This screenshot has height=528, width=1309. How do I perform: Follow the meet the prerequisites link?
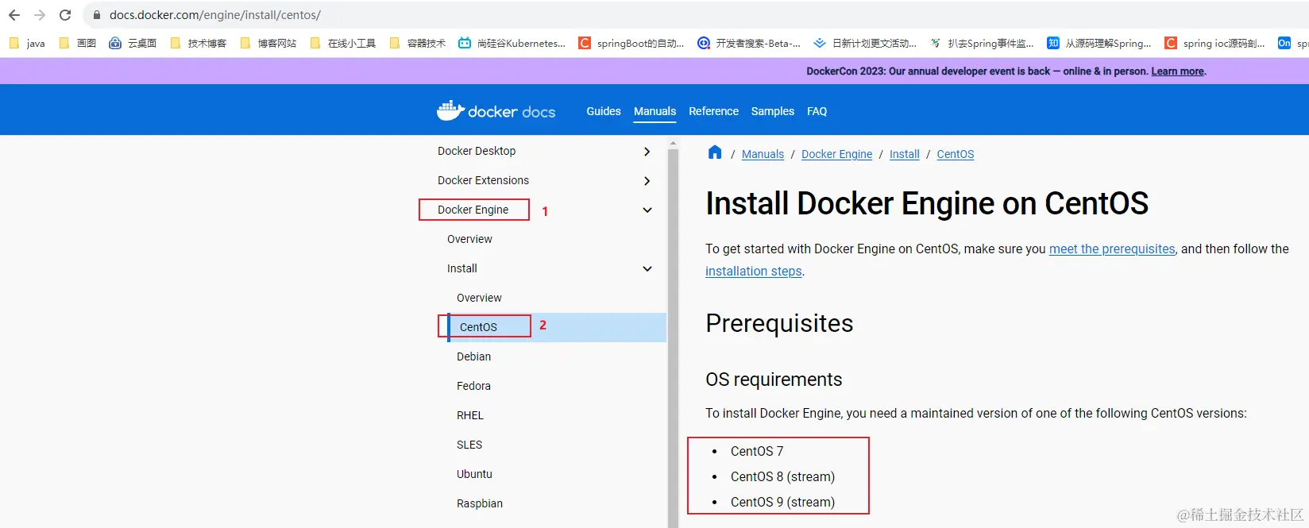[x=1112, y=249]
